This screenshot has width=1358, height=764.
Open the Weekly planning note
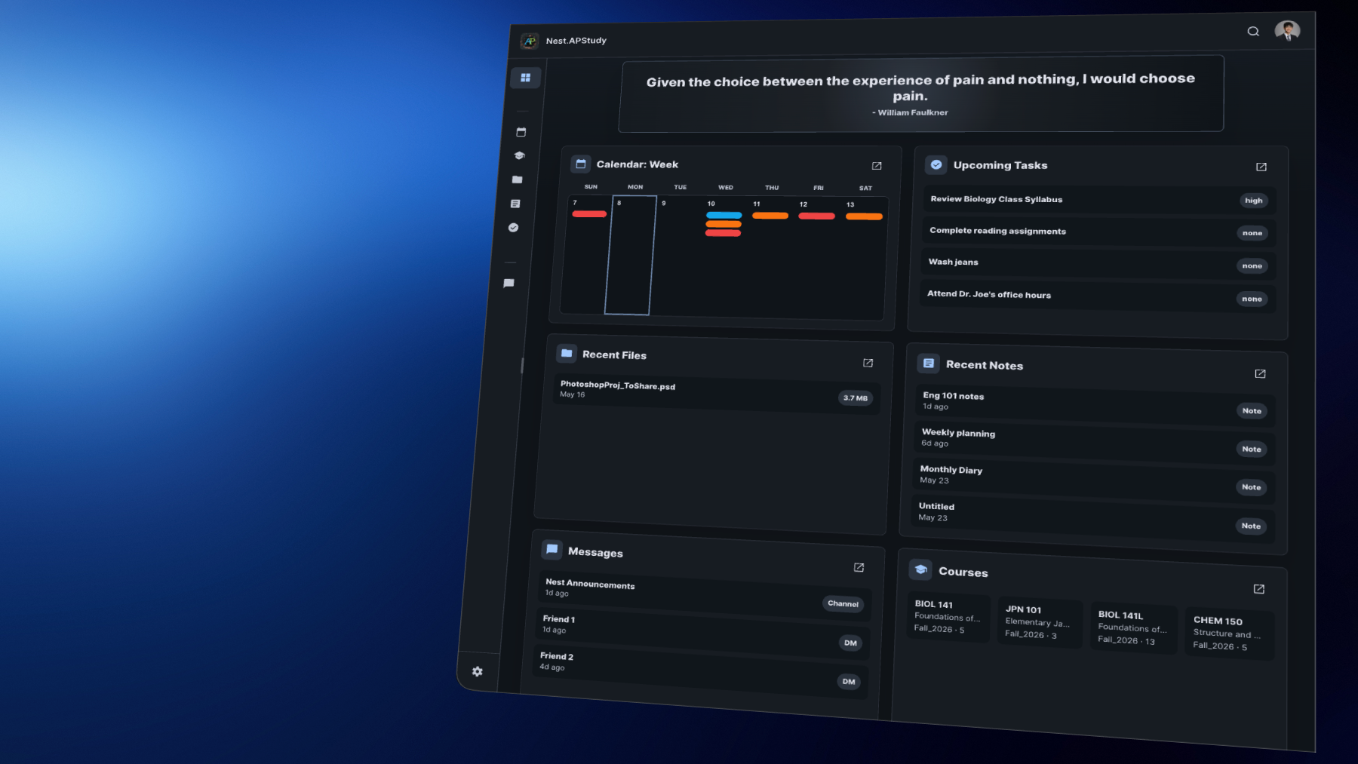click(1095, 441)
